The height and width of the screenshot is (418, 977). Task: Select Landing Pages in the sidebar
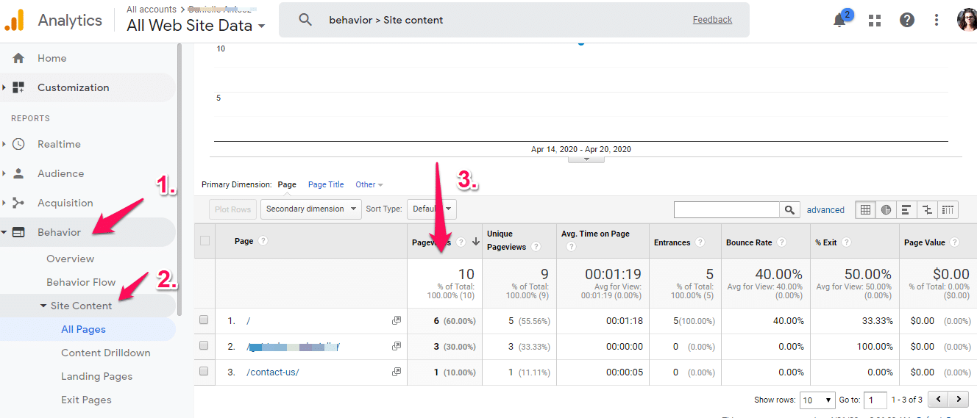pyautogui.click(x=96, y=376)
